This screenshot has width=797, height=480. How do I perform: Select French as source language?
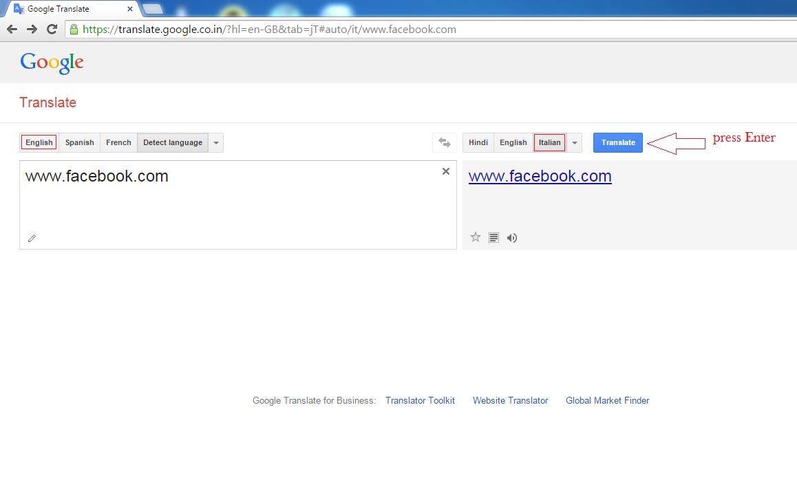pos(118,143)
